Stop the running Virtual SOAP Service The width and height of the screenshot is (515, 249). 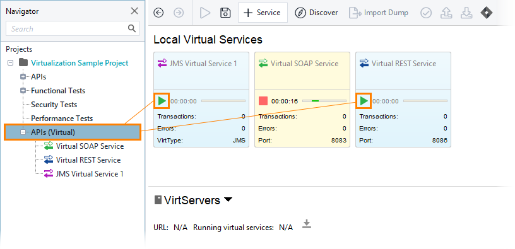[x=263, y=101]
